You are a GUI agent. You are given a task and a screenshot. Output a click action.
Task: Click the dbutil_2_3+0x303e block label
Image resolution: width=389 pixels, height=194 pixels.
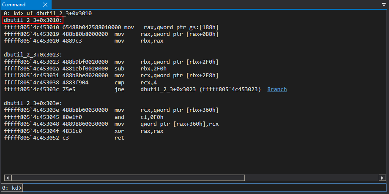(33, 103)
